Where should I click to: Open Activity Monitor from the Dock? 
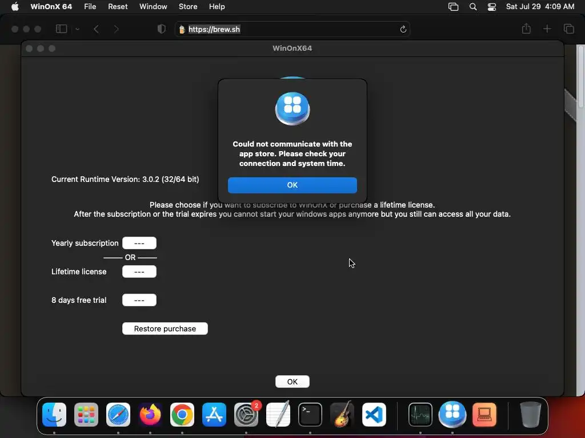(x=420, y=415)
